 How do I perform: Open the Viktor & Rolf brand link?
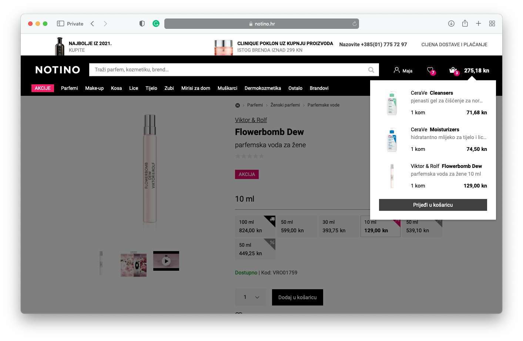pyautogui.click(x=251, y=120)
